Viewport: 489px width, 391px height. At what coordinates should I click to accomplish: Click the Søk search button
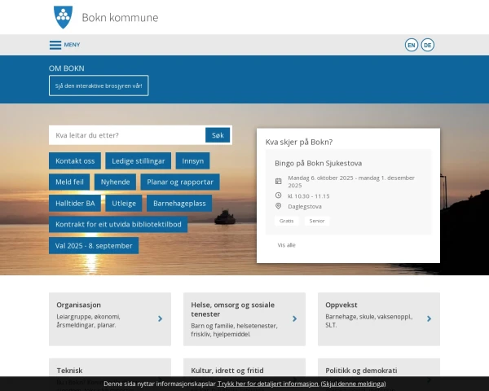tap(218, 135)
